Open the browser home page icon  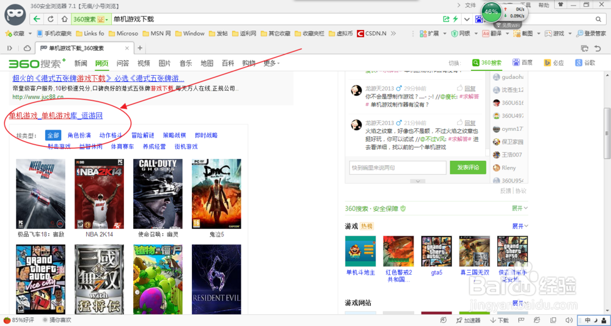[x=65, y=19]
